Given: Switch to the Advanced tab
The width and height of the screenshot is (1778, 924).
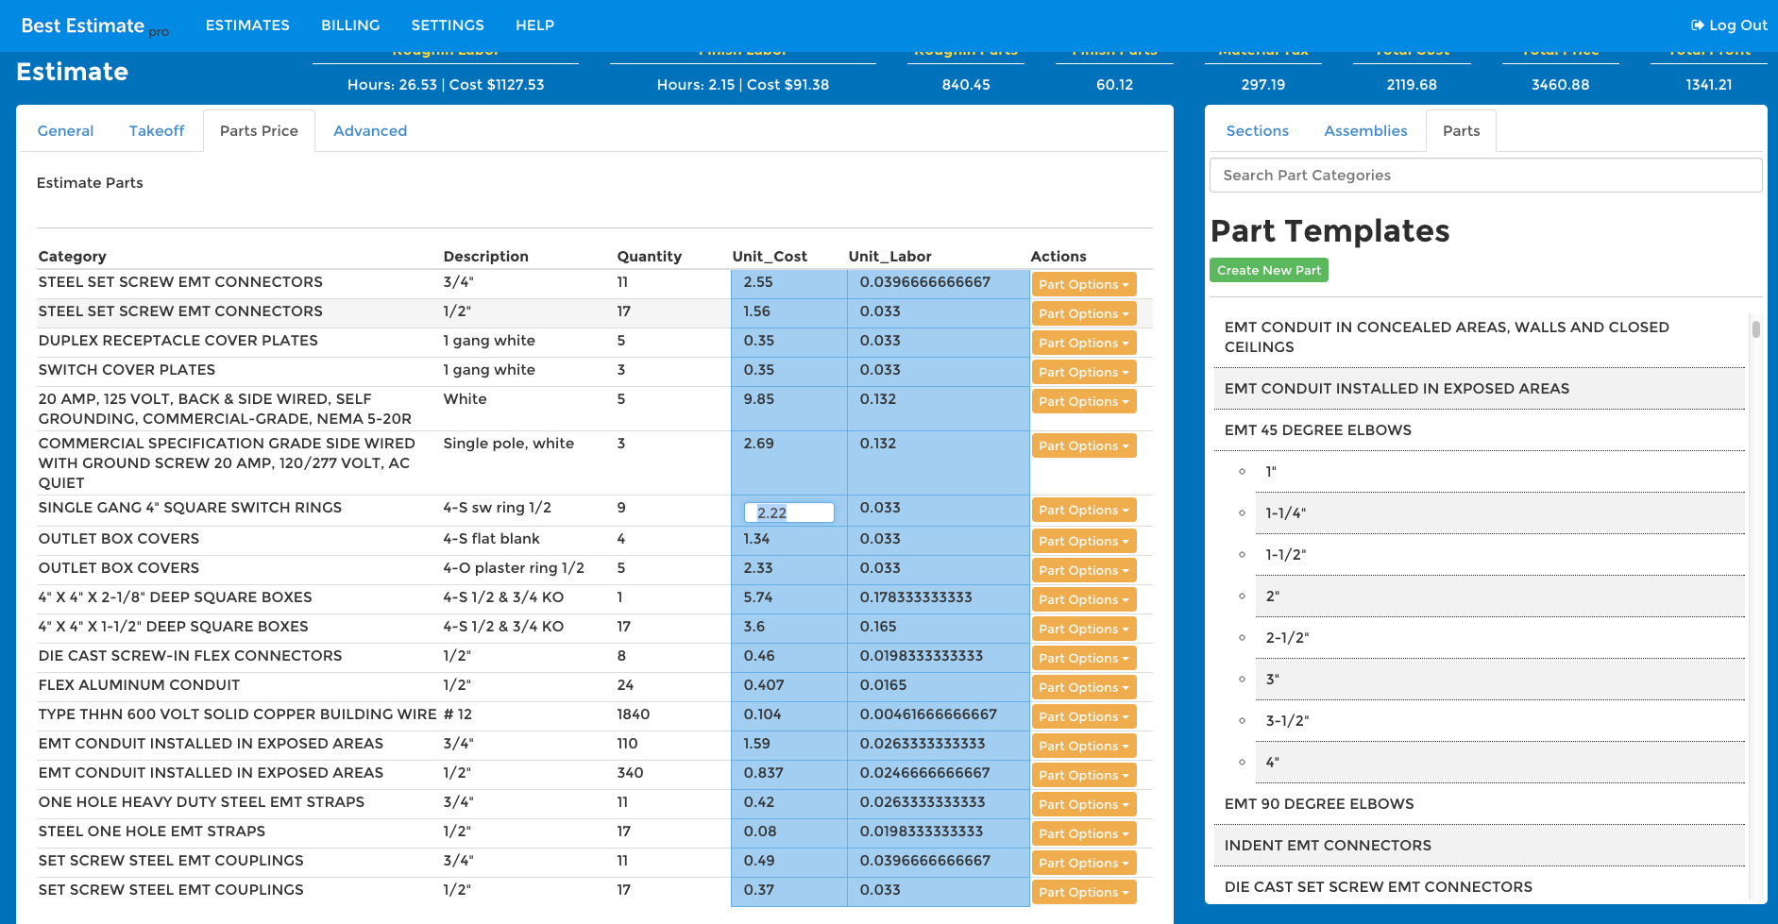Looking at the screenshot, I should (369, 130).
